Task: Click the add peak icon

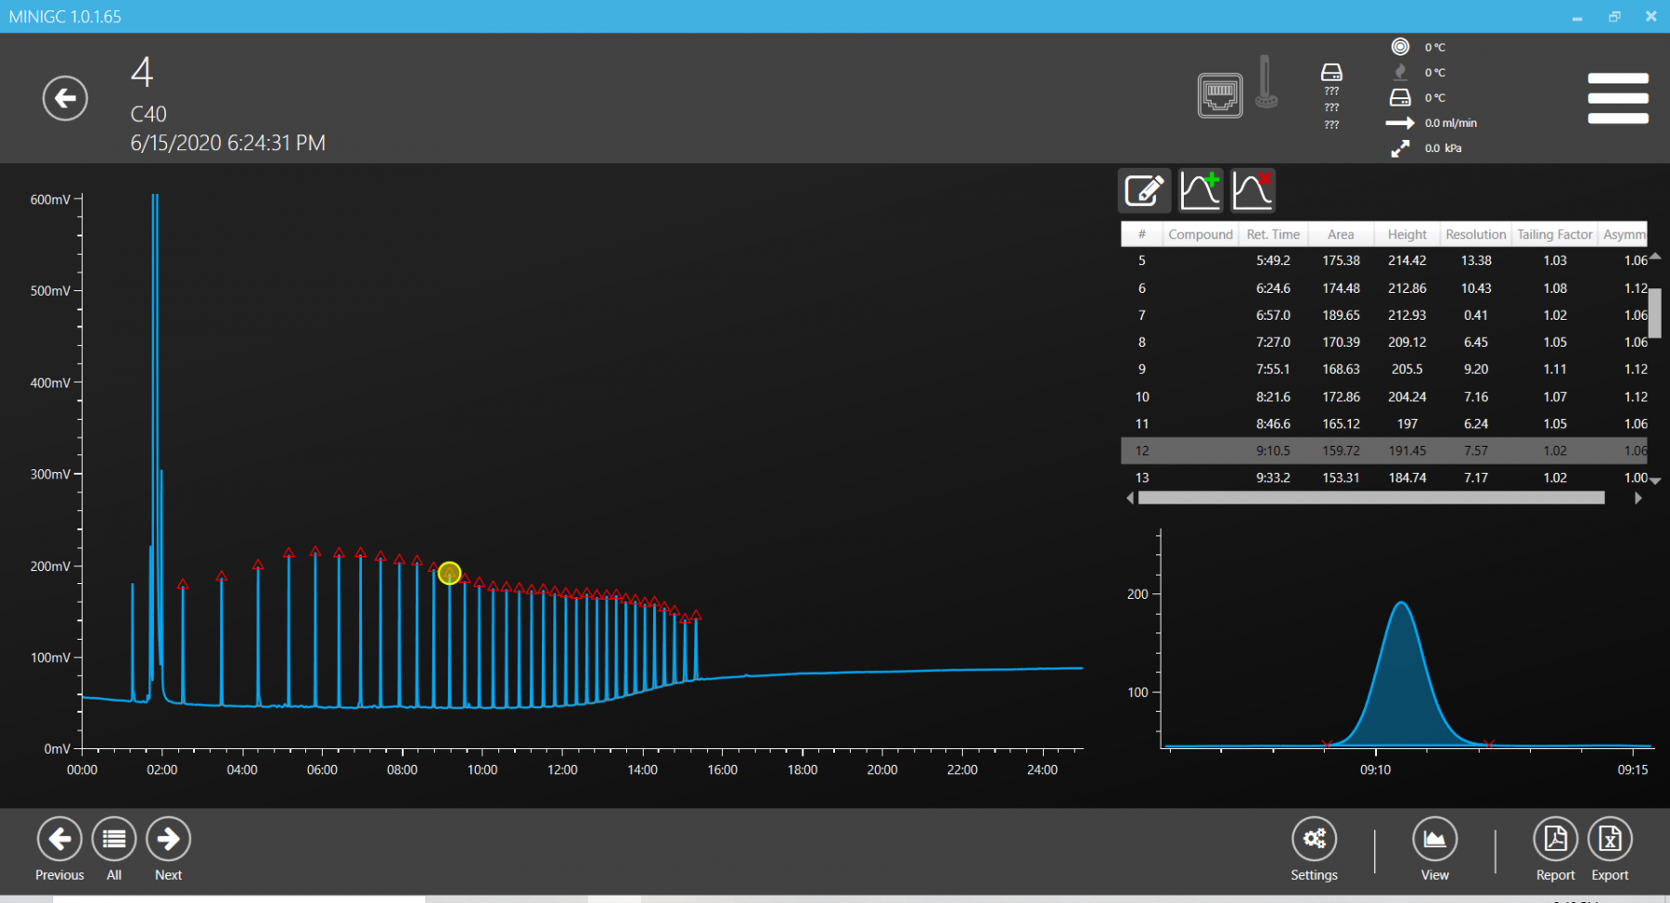Action: pyautogui.click(x=1200, y=191)
